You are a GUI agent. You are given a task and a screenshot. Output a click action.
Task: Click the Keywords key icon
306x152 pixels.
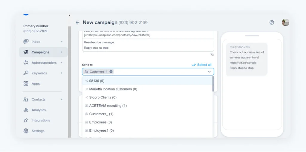tap(26, 73)
